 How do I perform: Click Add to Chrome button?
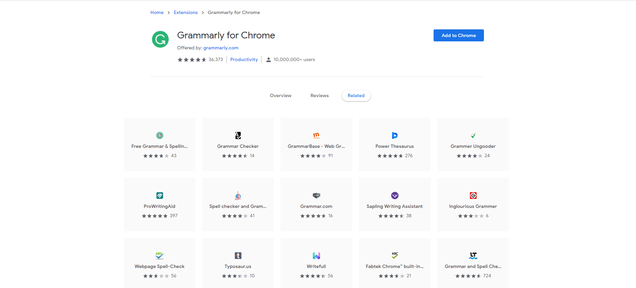[x=459, y=35]
